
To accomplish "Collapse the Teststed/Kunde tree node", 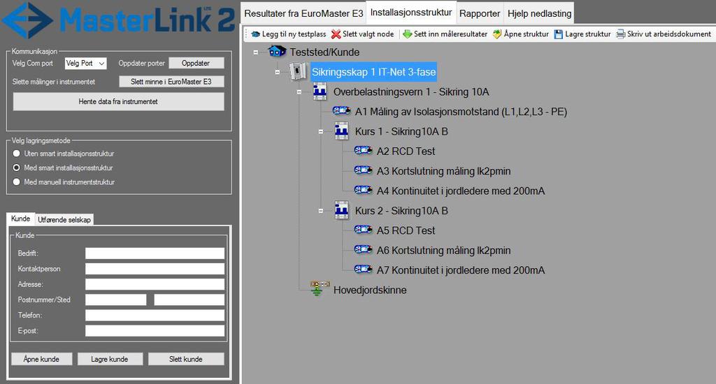I will tap(256, 52).
